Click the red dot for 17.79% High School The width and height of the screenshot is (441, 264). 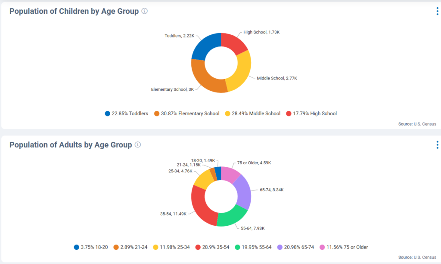[x=289, y=114]
